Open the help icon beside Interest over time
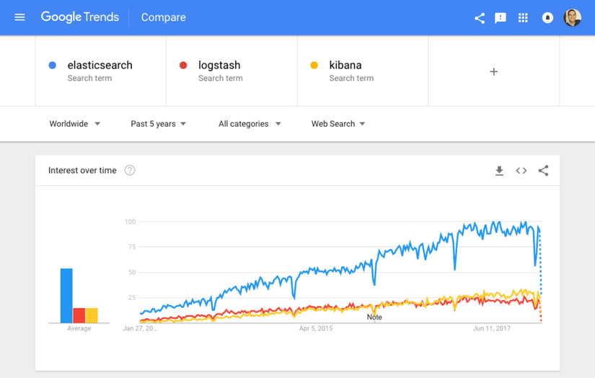595x378 pixels. 130,170
